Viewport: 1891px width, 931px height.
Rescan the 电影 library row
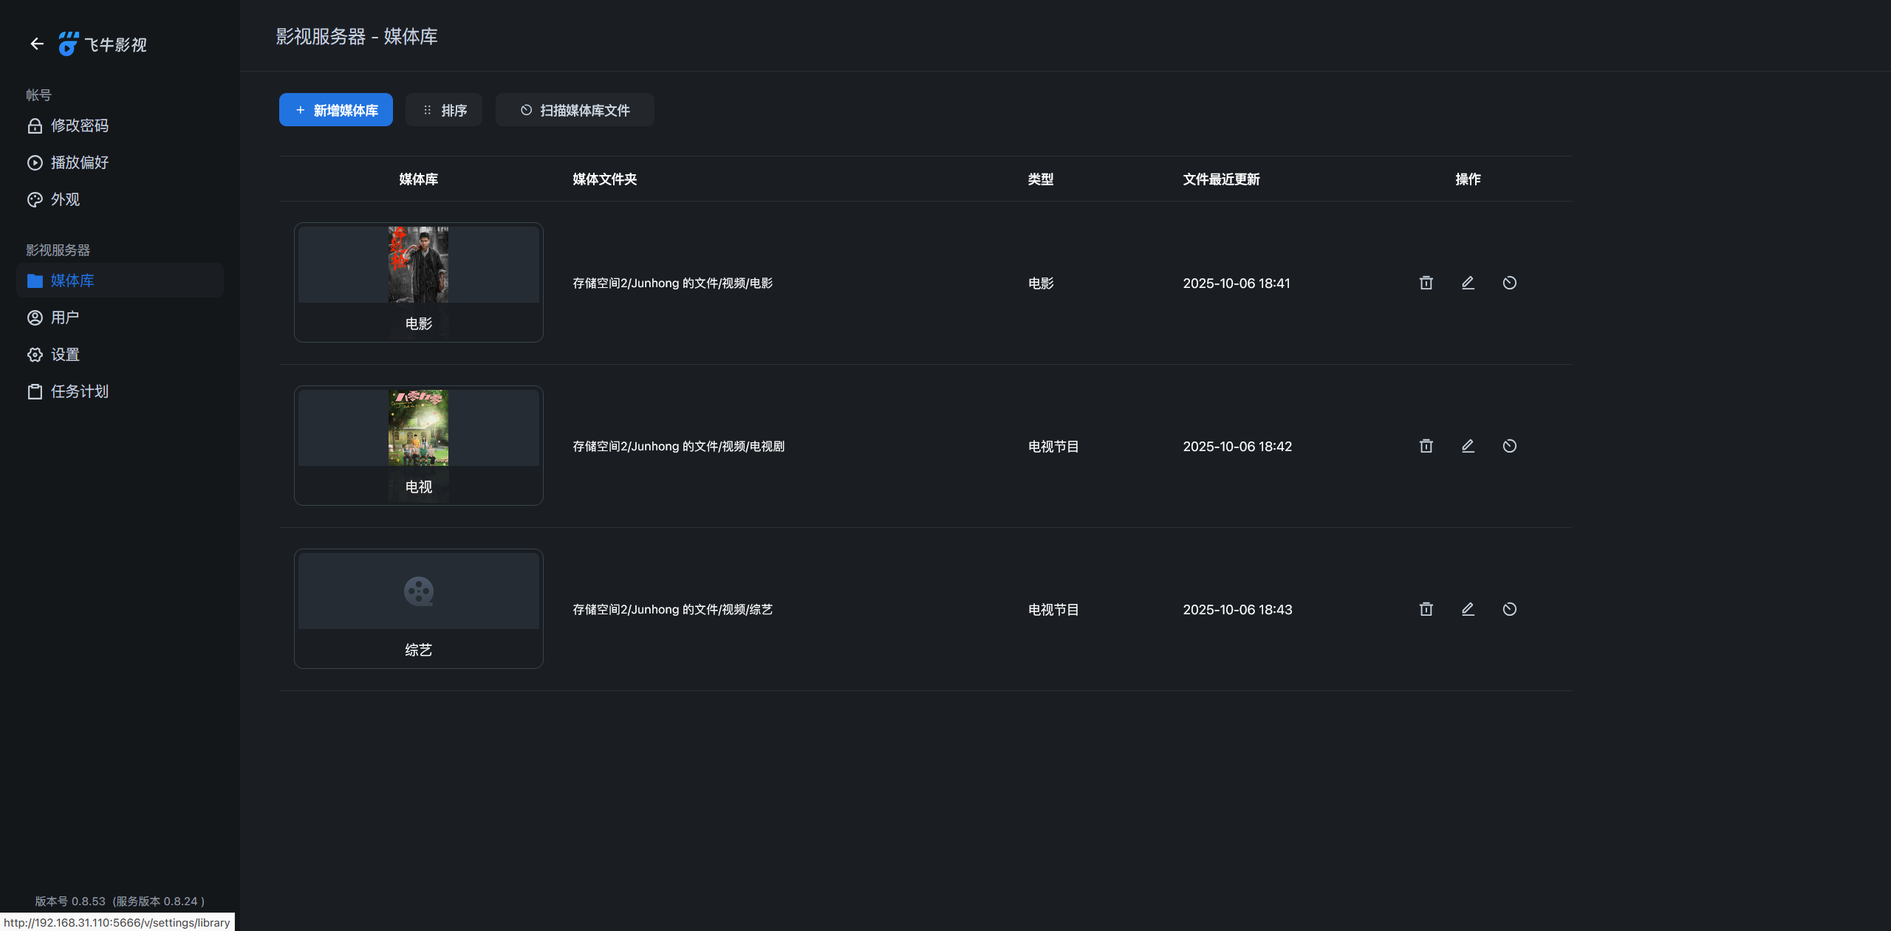(x=1509, y=283)
